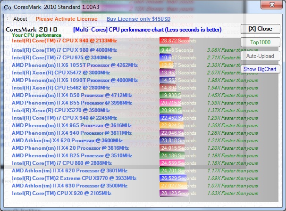This screenshot has width=286, height=211.
Task: Click the pink 20.715 Seconds bar
Action: pyautogui.click(x=170, y=103)
